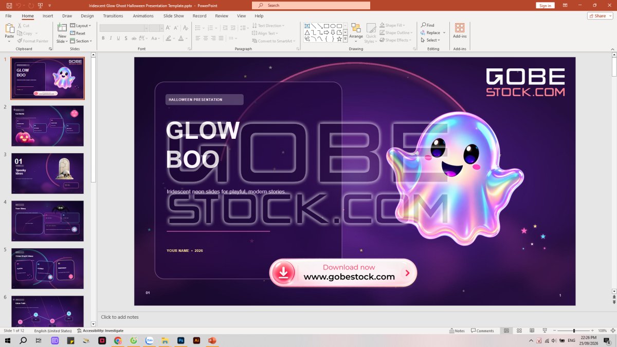The image size is (617, 347).
Task: Open the Transitions tab
Action: click(x=113, y=16)
